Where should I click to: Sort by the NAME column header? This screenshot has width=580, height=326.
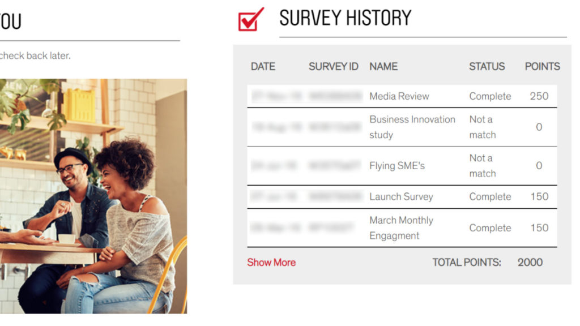[383, 67]
